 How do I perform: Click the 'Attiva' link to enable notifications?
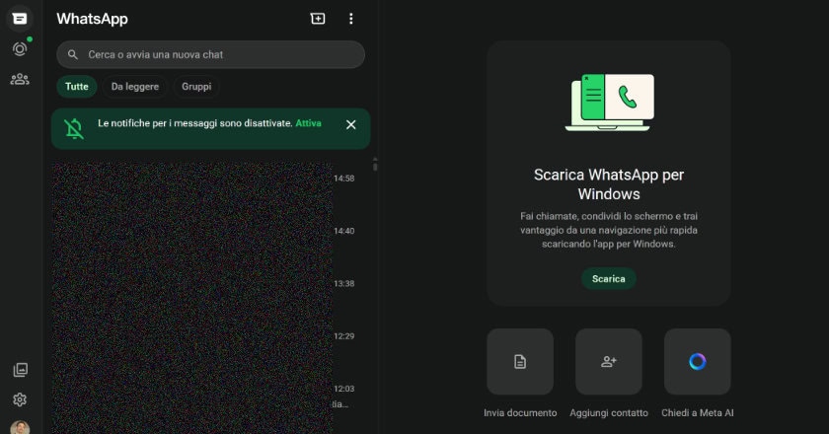[308, 123]
